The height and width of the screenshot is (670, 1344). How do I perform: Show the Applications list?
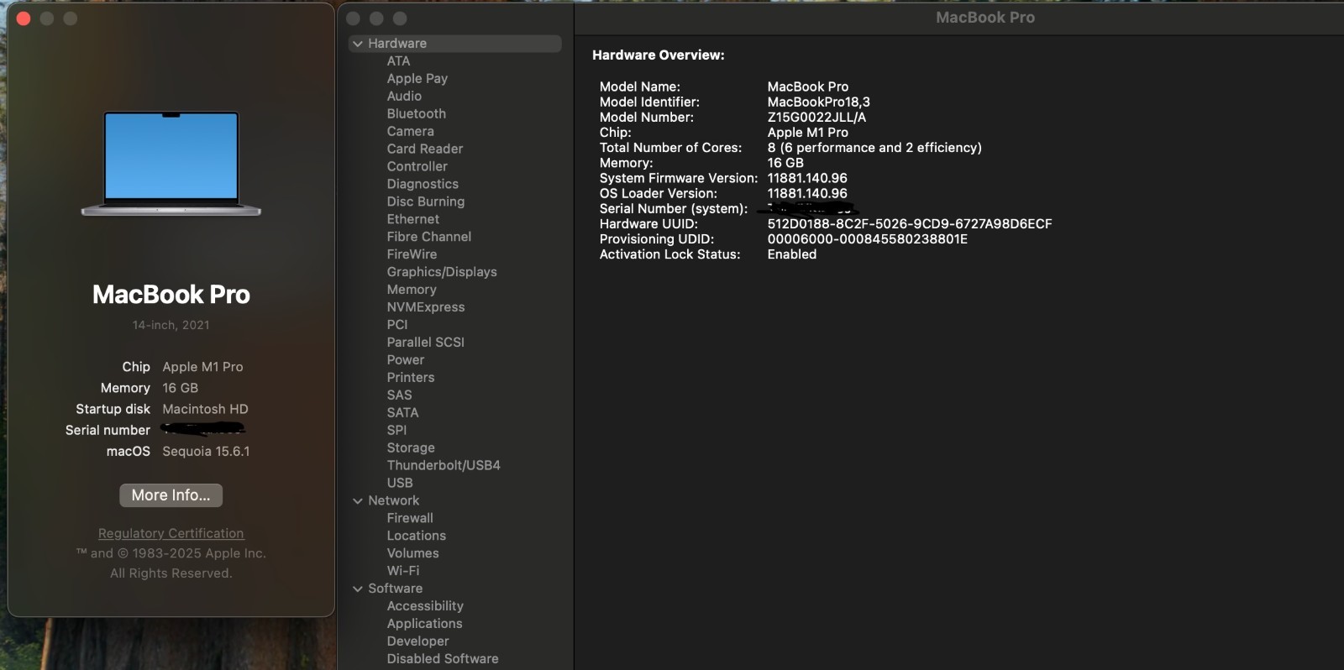[x=424, y=624]
